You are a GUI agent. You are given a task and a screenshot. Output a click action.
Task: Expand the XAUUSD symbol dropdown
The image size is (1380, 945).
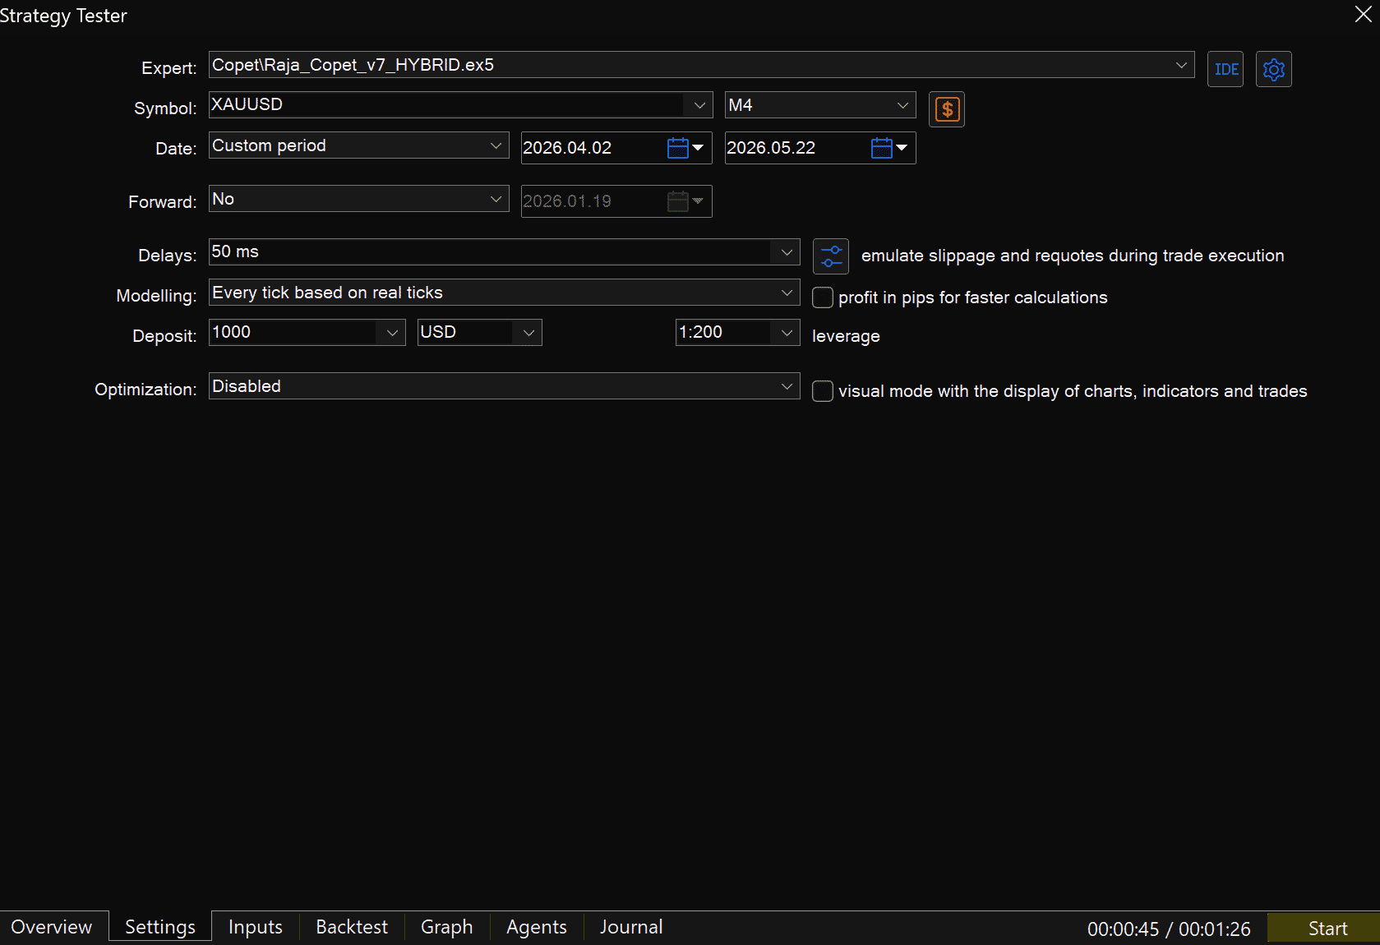(x=699, y=105)
